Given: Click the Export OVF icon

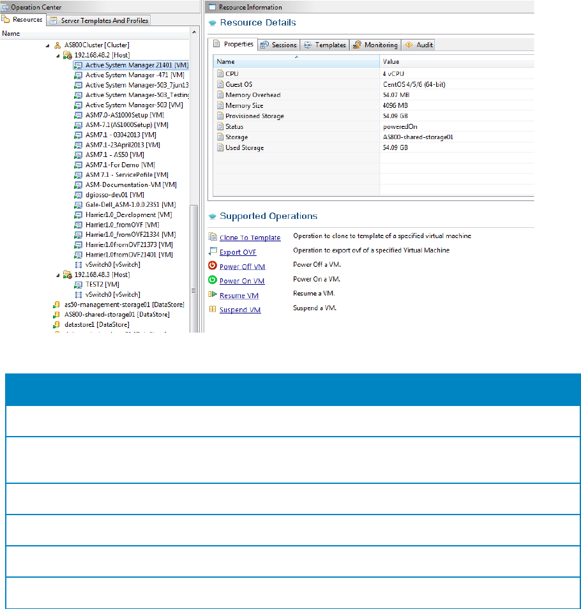Looking at the screenshot, I should (x=213, y=252).
